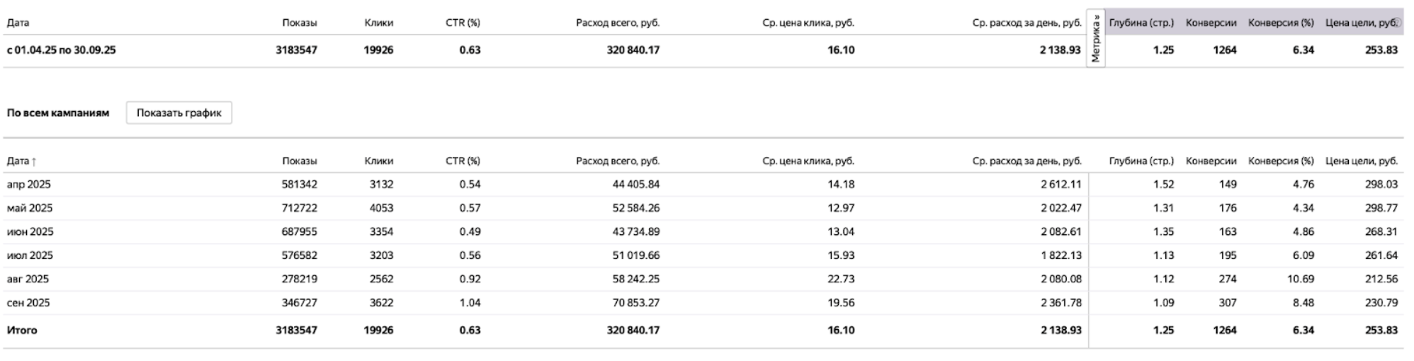Screen dimensions: 1414x361
Task: Sort monthly table by Конверсии header
Action: 1211,161
